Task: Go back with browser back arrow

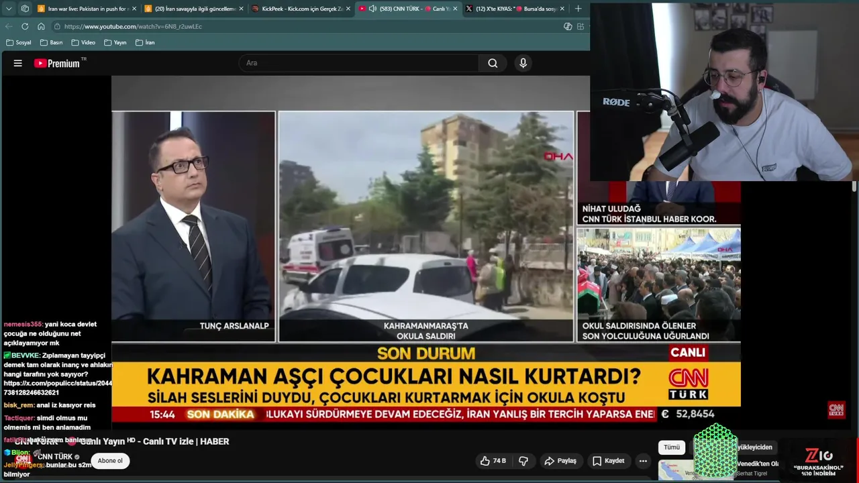Action: pos(9,26)
